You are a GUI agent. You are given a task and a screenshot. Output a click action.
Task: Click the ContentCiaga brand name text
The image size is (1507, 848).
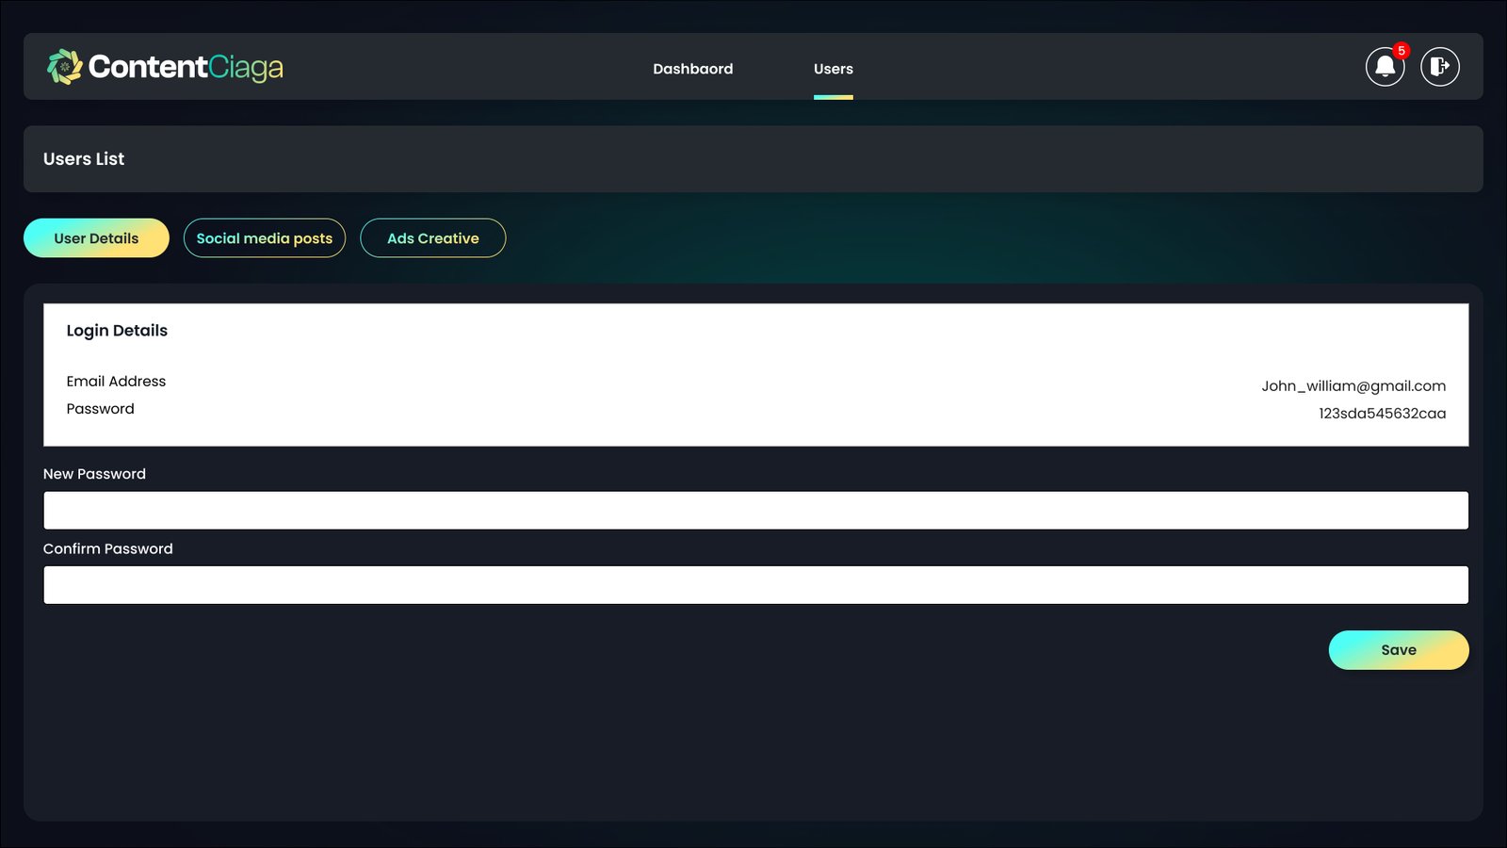click(186, 67)
